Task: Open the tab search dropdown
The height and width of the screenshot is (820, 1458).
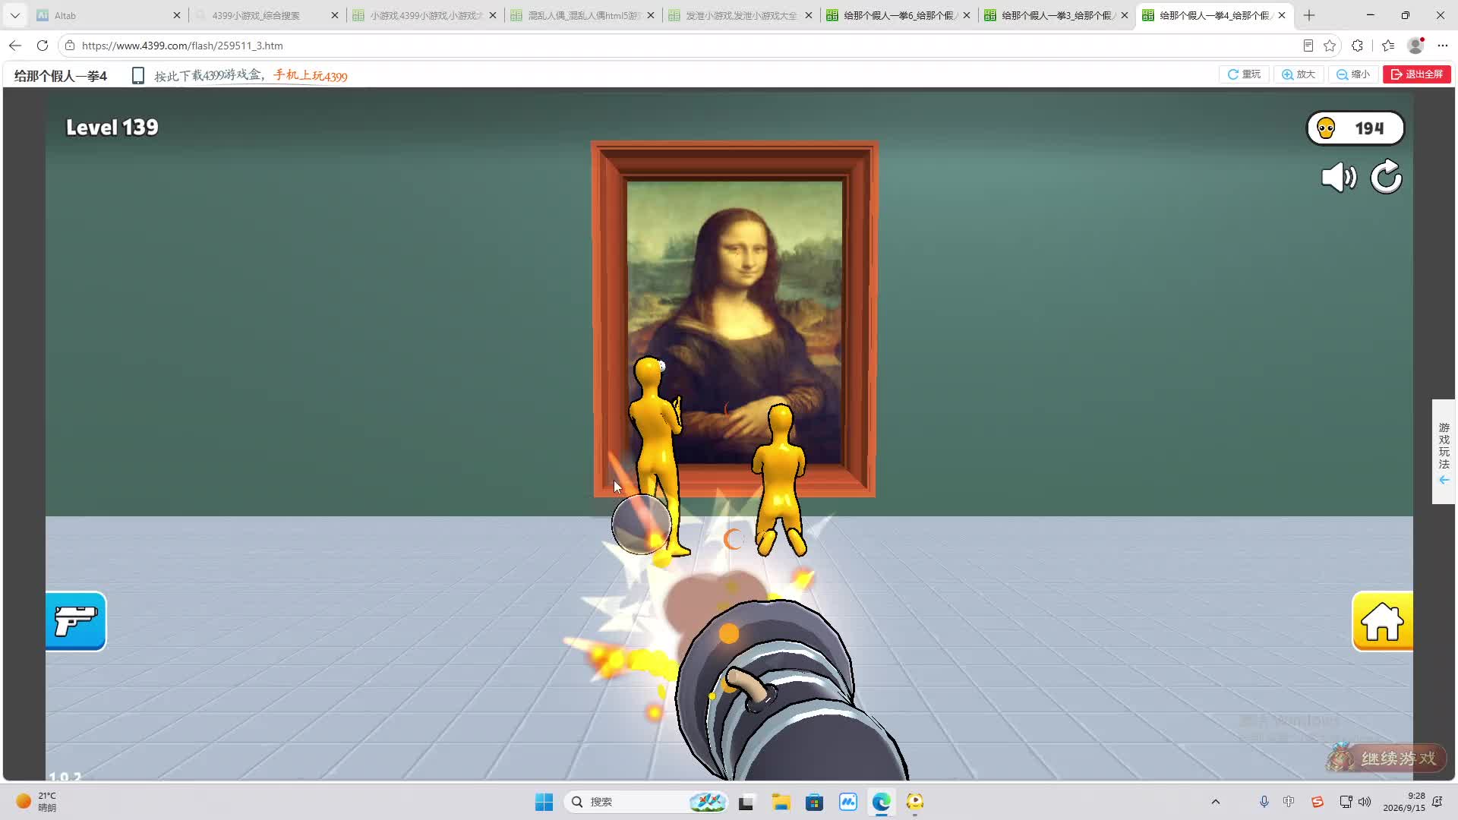Action: click(x=15, y=15)
